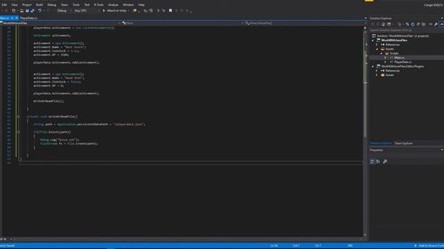The width and height of the screenshot is (444, 249).
Task: Select Main.cs in Solution Explorer tree
Action: (400, 57)
